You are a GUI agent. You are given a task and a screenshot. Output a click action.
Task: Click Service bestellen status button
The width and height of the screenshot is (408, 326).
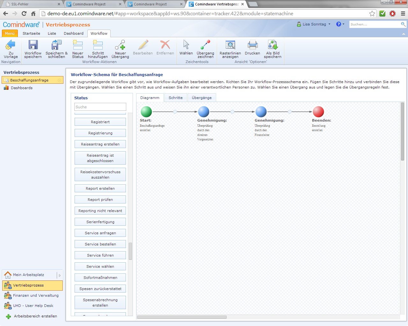[x=100, y=244]
